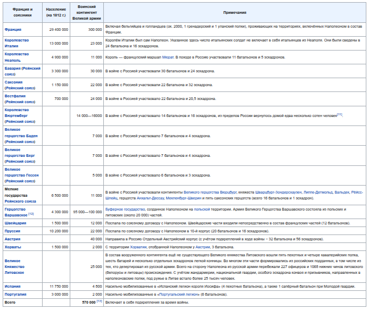The image size is (369, 310).
Task: Select Württemberg contingent 14 000—16000
Action: 89,116
